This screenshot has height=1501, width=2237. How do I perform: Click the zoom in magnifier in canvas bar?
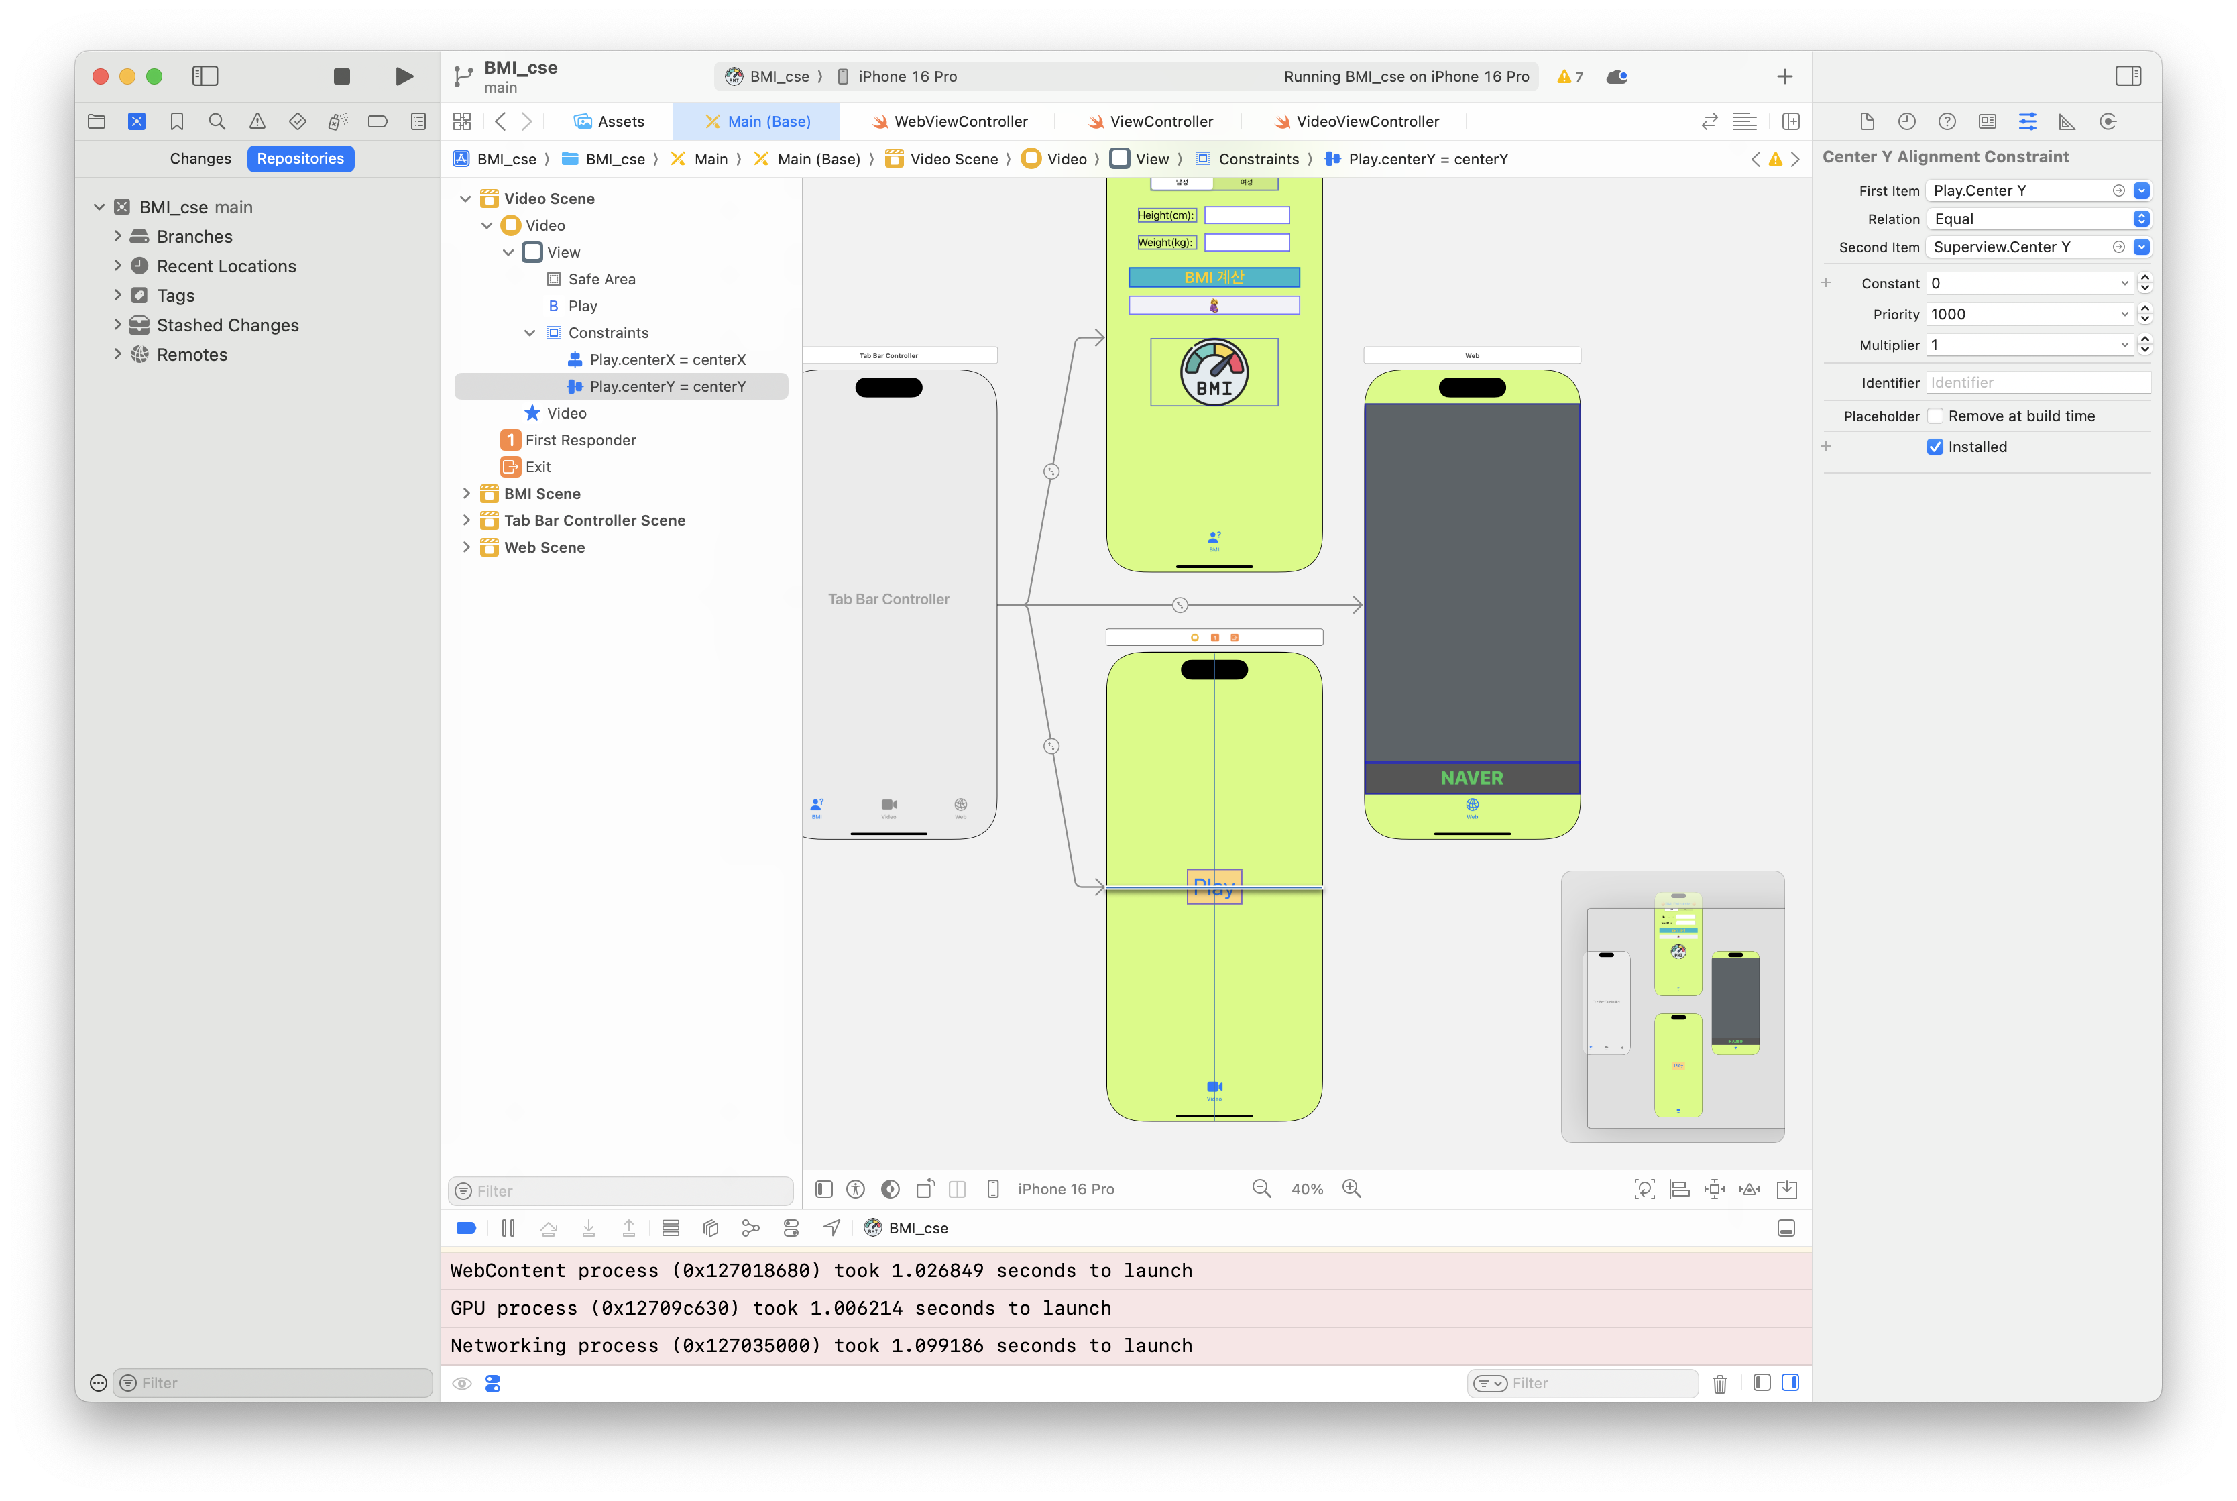point(1351,1189)
